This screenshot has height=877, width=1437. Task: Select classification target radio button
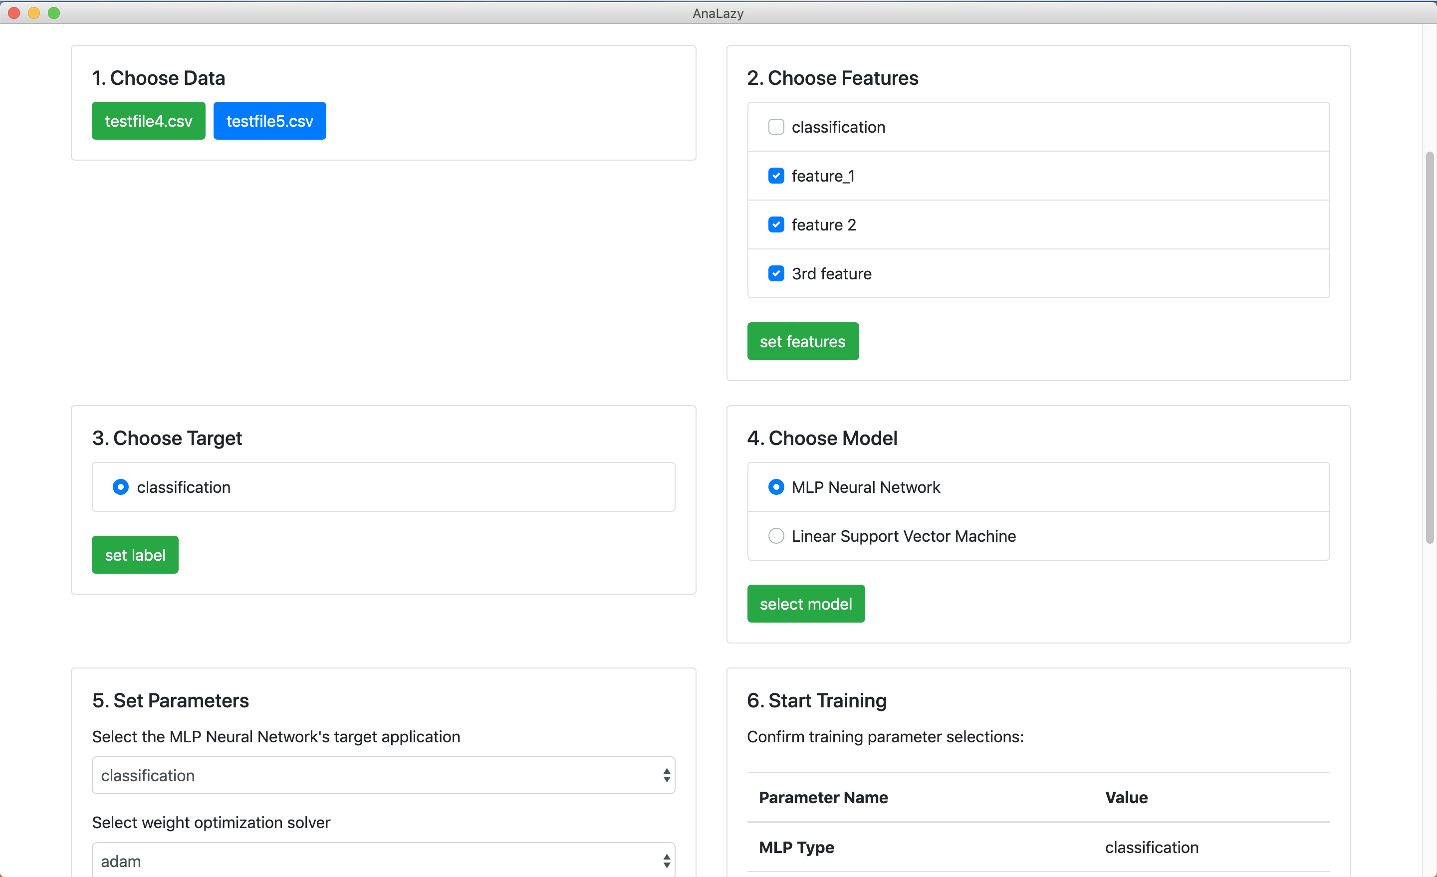[121, 487]
